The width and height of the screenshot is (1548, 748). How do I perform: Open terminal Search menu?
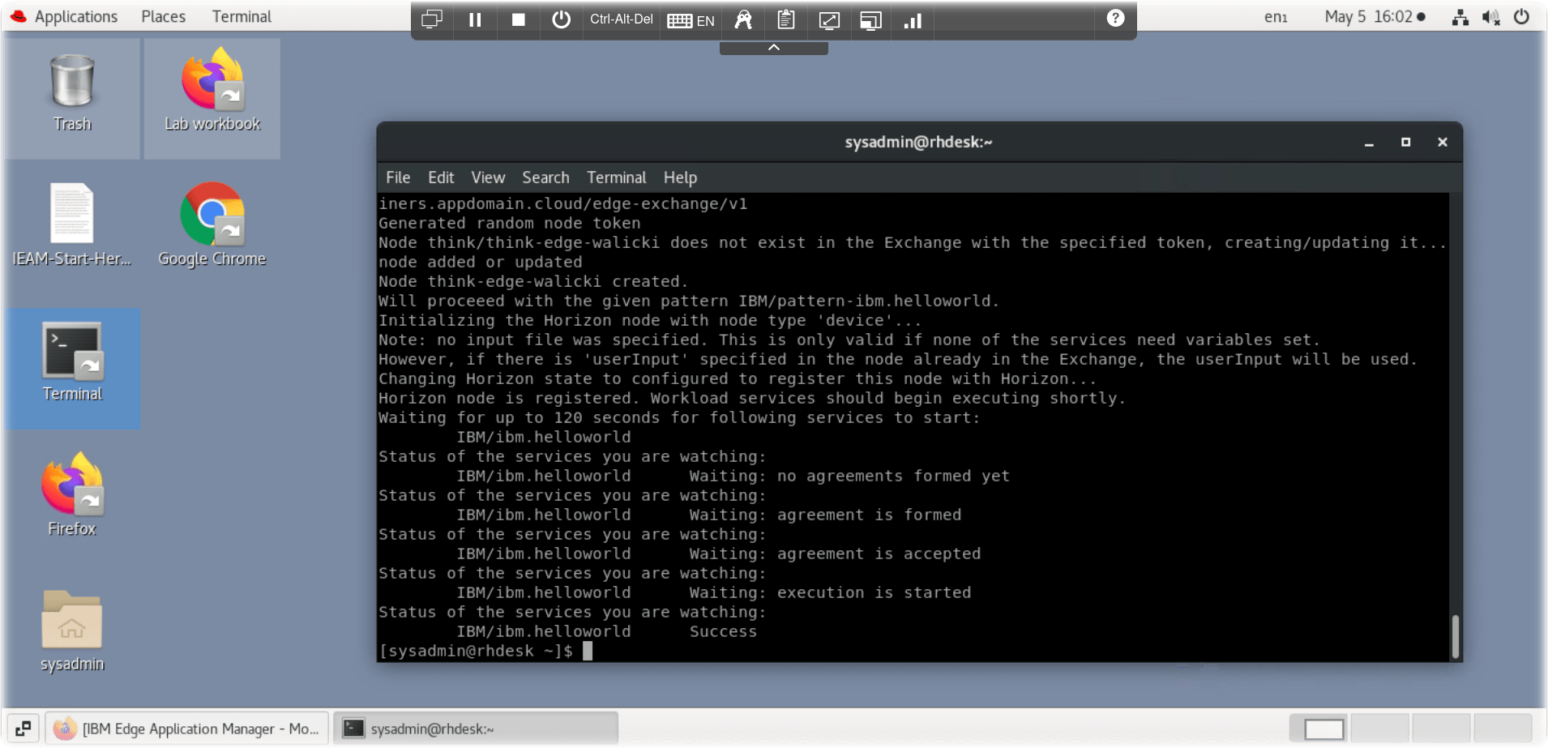[x=545, y=177]
